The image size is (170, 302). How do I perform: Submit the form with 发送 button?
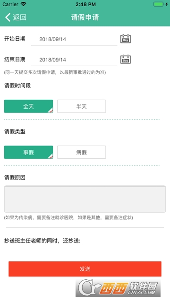coord(85,269)
